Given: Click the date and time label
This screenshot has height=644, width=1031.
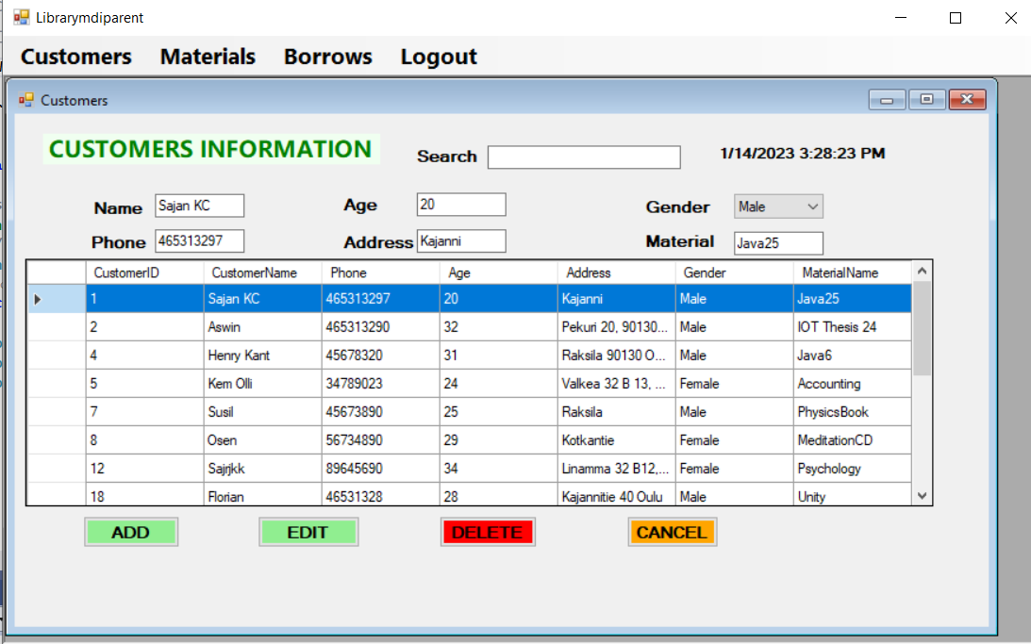Looking at the screenshot, I should [x=802, y=153].
